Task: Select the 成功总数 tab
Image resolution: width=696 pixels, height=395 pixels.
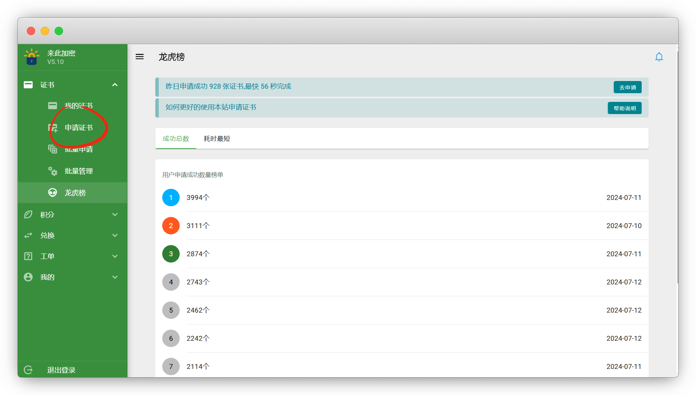Action: pyautogui.click(x=176, y=139)
